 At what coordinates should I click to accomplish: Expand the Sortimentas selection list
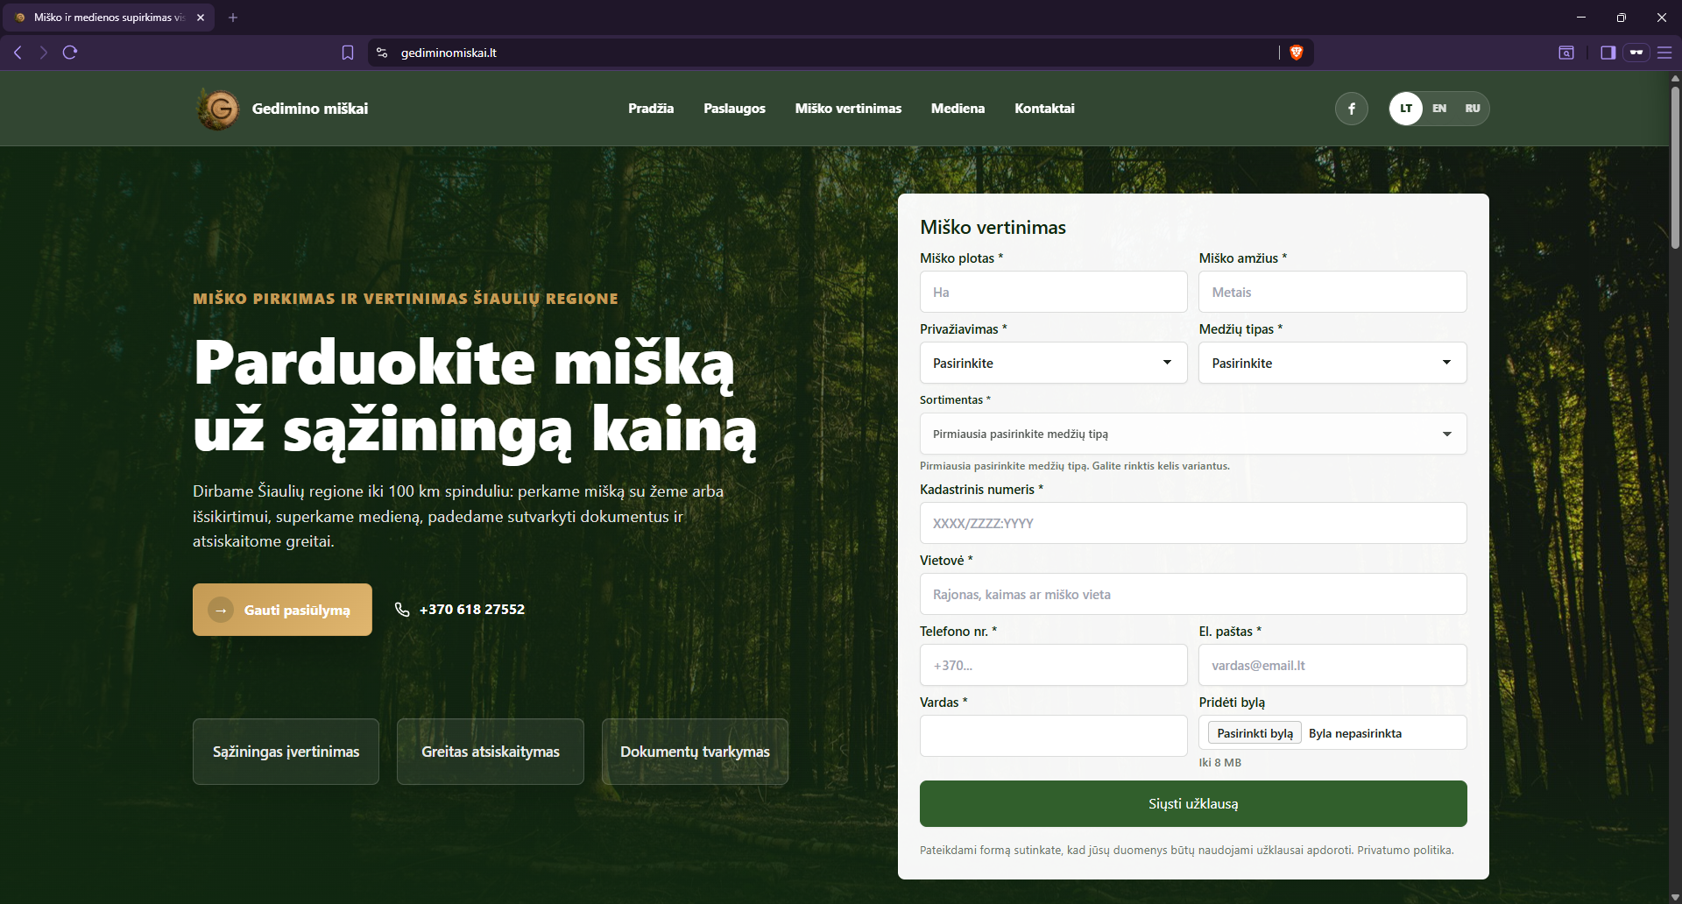(x=1193, y=434)
